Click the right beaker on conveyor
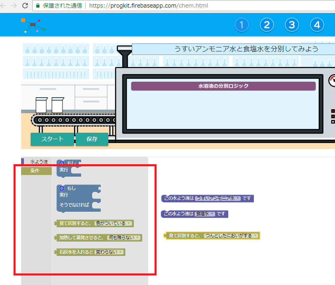 (x=58, y=105)
